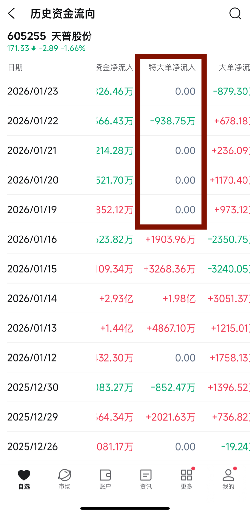Screen dimensions: 250x515
Task: Select the 2026/01/14 date row
Action: click(x=32, y=298)
